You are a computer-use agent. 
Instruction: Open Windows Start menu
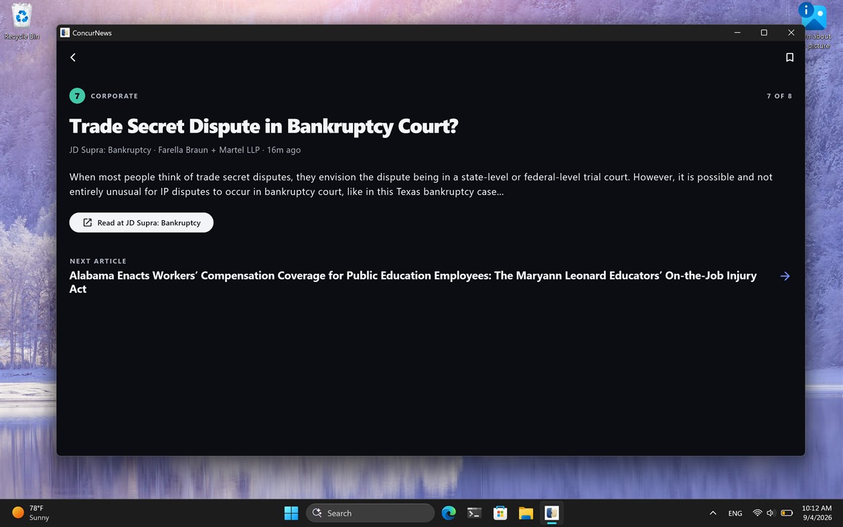[291, 513]
